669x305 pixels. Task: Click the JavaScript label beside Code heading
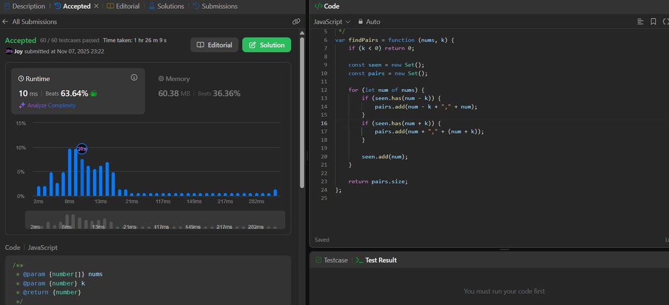coord(43,247)
